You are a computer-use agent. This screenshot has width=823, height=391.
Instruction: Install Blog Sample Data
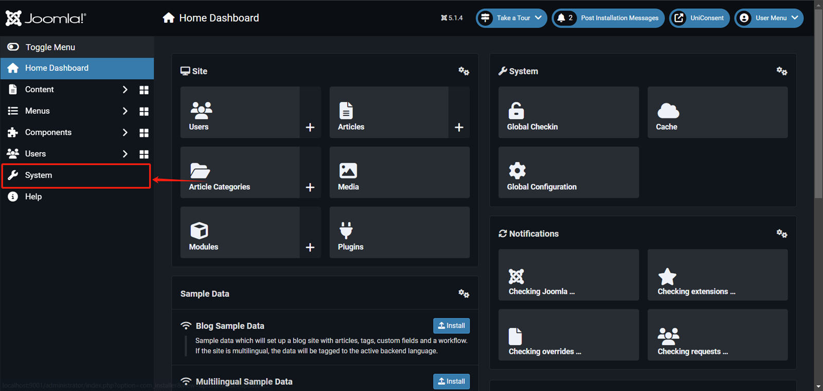pos(451,326)
